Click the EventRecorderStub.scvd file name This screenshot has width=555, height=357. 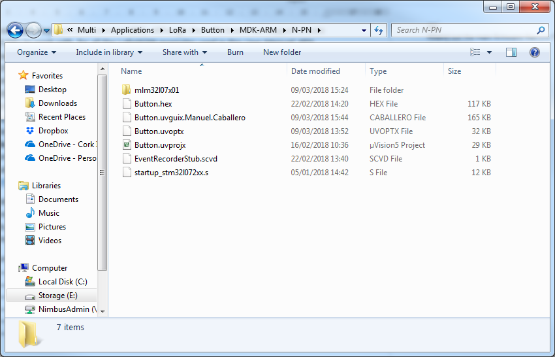click(x=176, y=159)
